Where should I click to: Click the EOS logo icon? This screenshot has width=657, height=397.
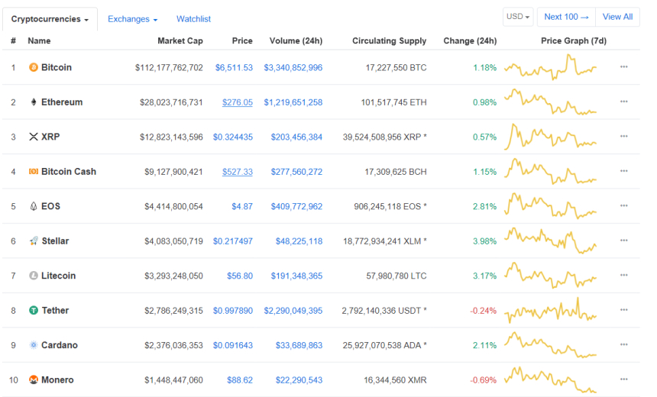pos(34,206)
